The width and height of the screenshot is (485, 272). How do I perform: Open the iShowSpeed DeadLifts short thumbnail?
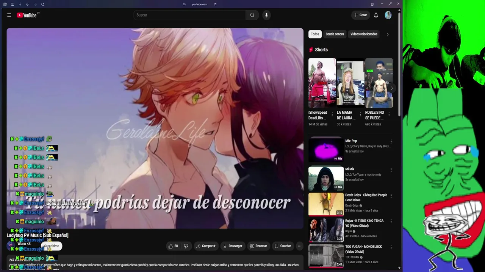322,83
